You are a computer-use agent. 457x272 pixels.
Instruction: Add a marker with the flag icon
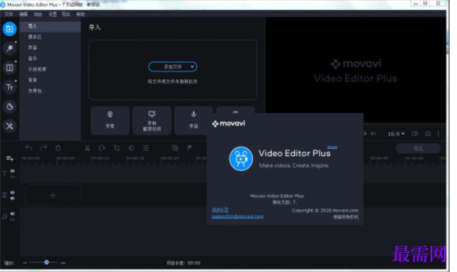click(x=189, y=148)
